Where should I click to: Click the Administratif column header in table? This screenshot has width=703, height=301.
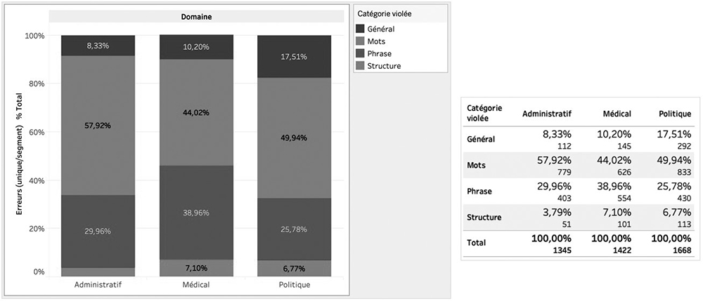tap(547, 114)
